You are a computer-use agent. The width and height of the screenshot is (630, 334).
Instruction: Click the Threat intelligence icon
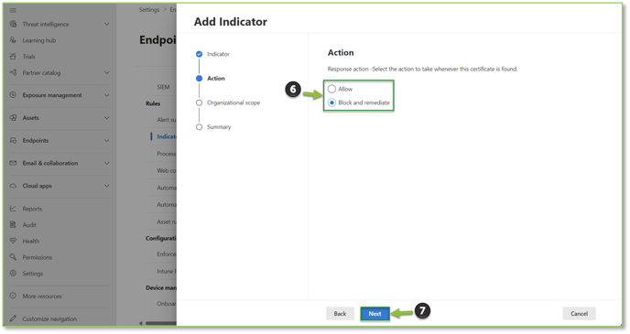(13, 24)
